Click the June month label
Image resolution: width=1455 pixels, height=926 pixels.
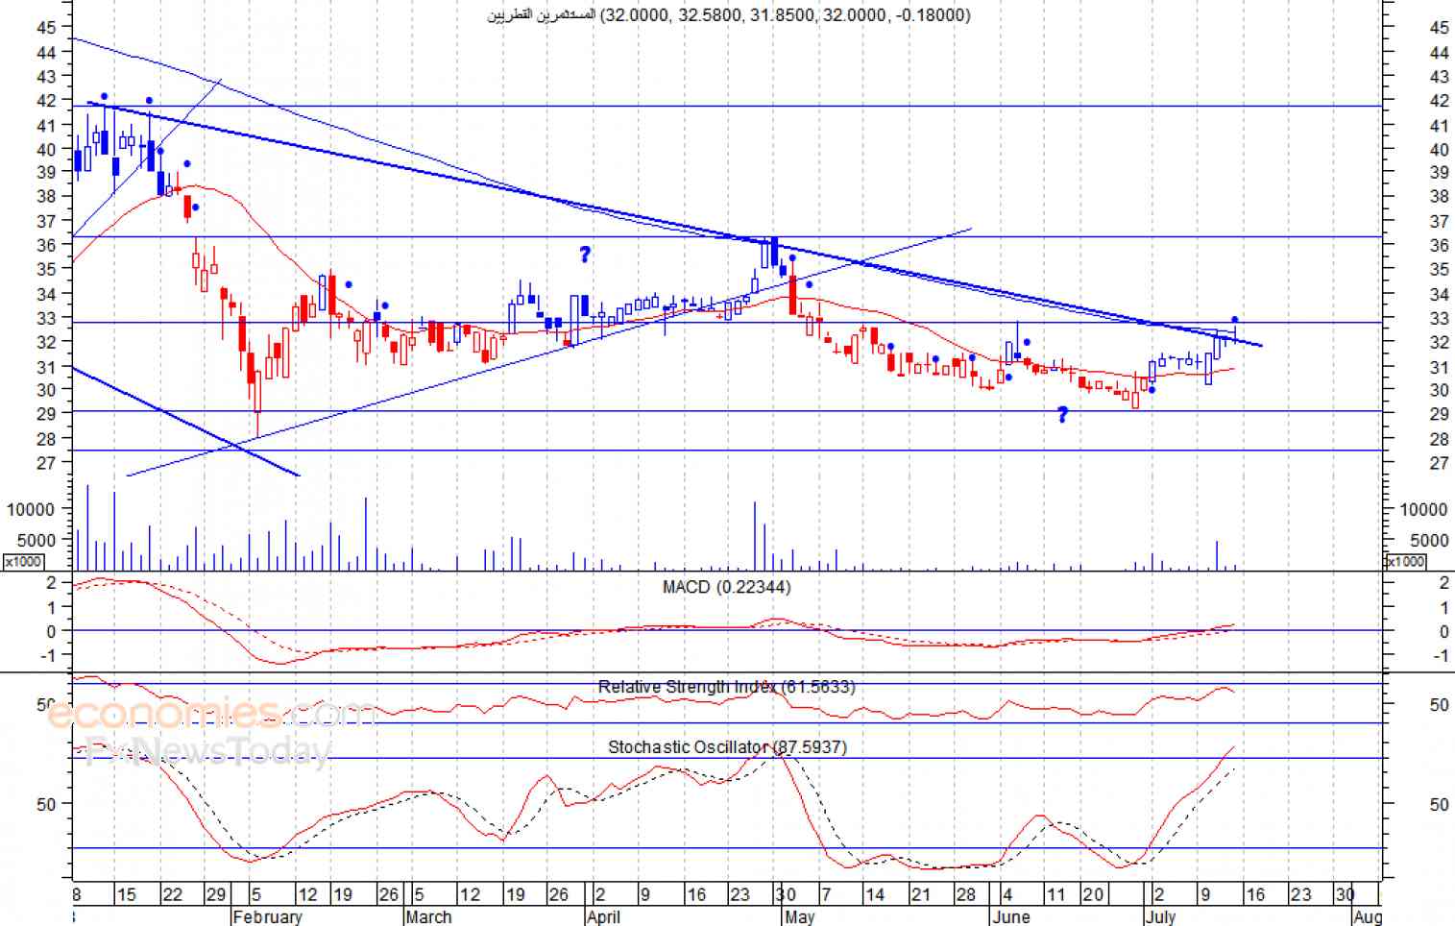[1011, 916]
